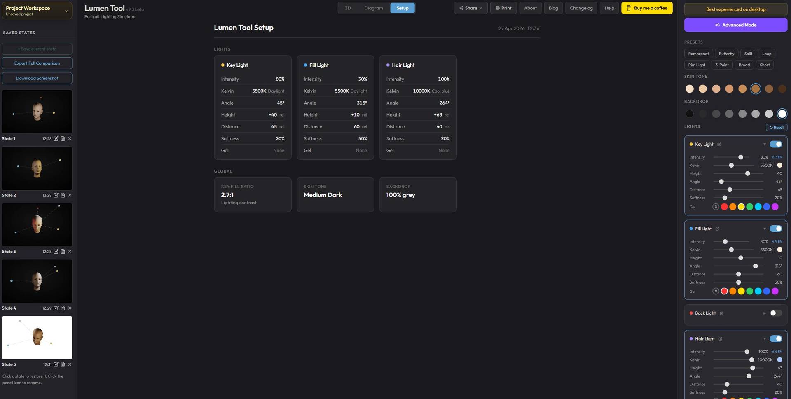Rename State 5 with its pencil icon

[56, 364]
